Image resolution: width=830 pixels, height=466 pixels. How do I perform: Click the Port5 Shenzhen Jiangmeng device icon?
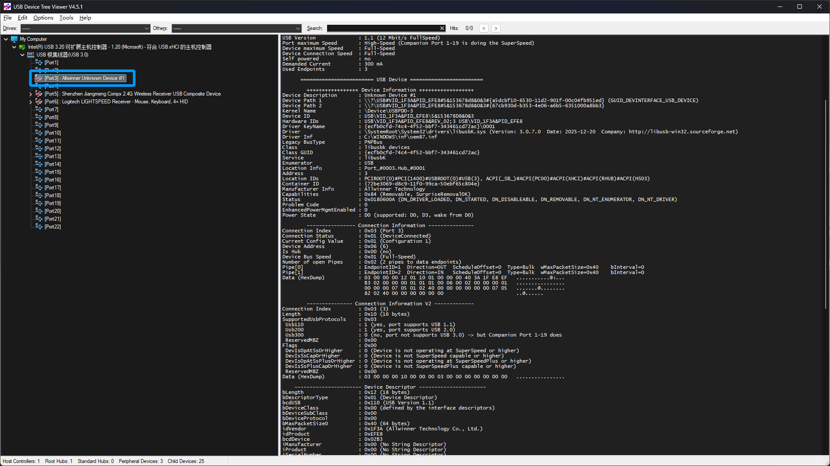coord(39,94)
